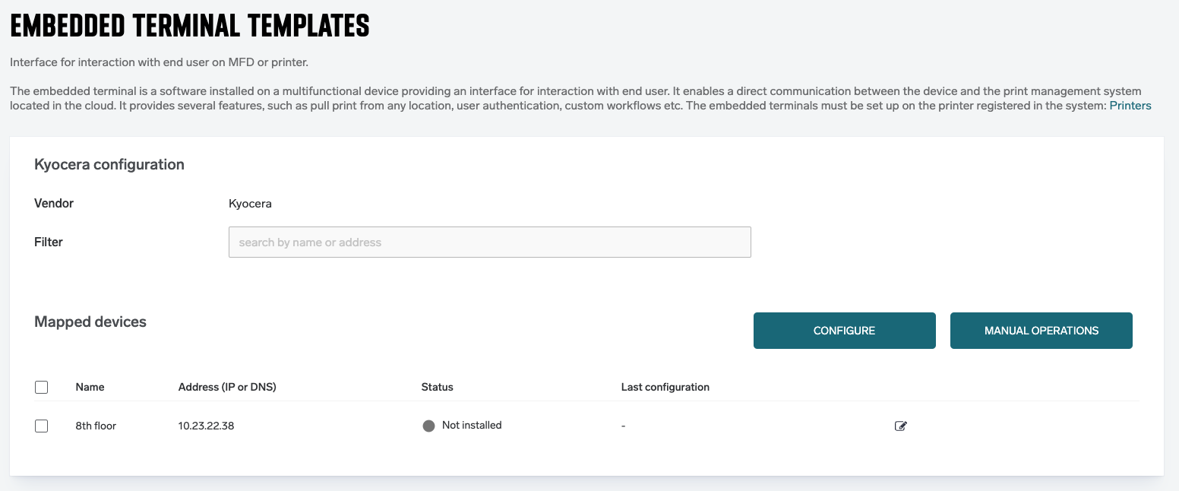Click the edit icon for 8th floor
The height and width of the screenshot is (491, 1179).
pyautogui.click(x=901, y=426)
